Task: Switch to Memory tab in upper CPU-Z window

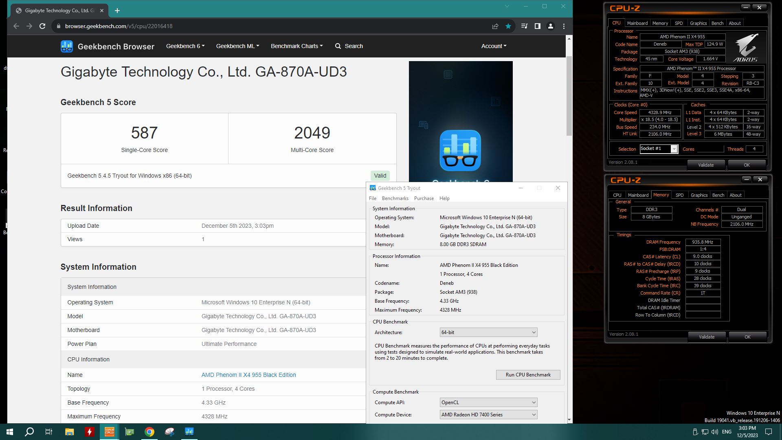Action: (x=660, y=23)
